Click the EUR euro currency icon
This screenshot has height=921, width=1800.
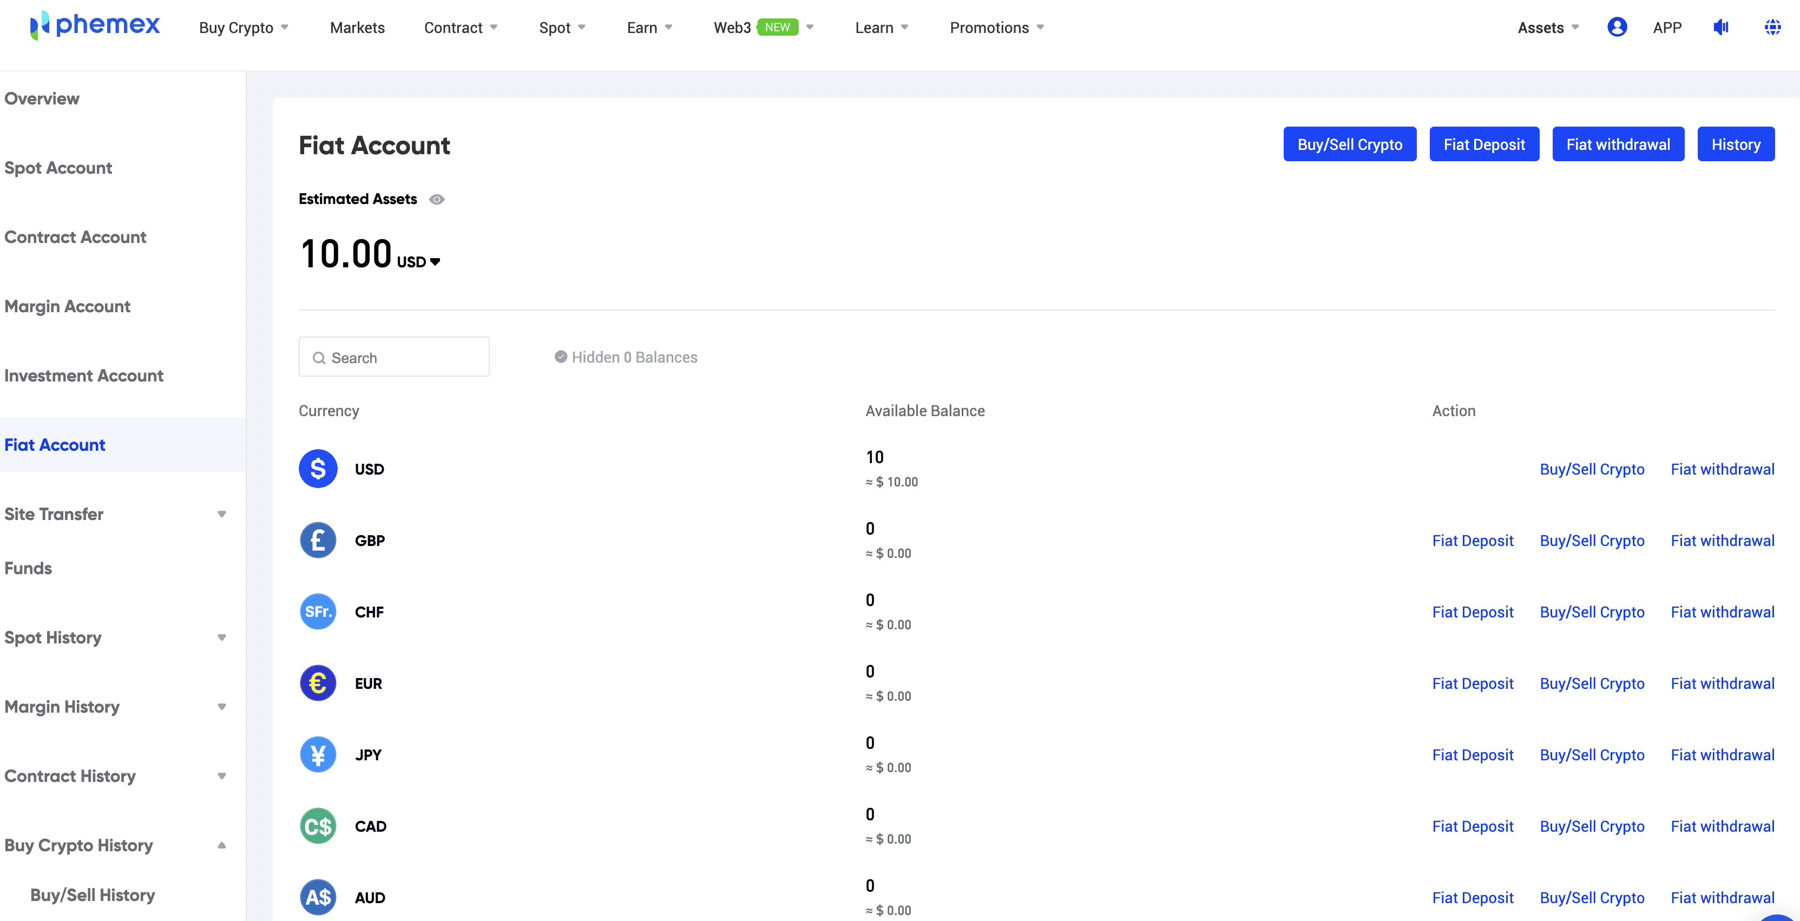click(x=318, y=683)
